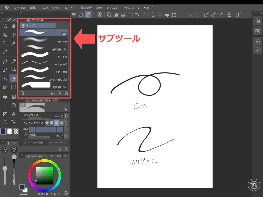Screen dimensions: 263x197
Task: Select the Fill bucket tool
Action: (x=5, y=97)
